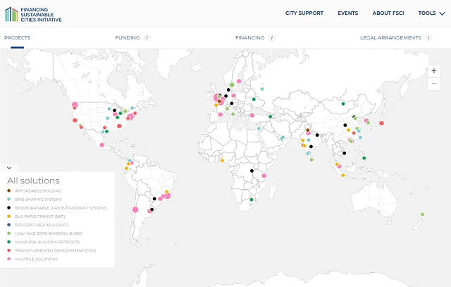The image size is (451, 287).
Task: Filter by Efficient New Buildings
Action: pyautogui.click(x=42, y=225)
